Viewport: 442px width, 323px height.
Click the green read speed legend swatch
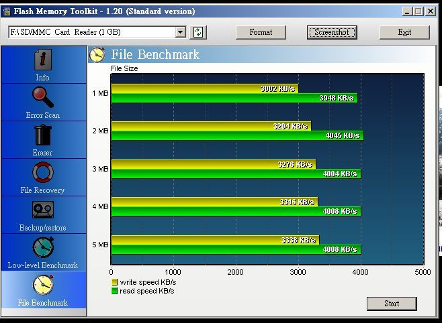click(x=114, y=291)
